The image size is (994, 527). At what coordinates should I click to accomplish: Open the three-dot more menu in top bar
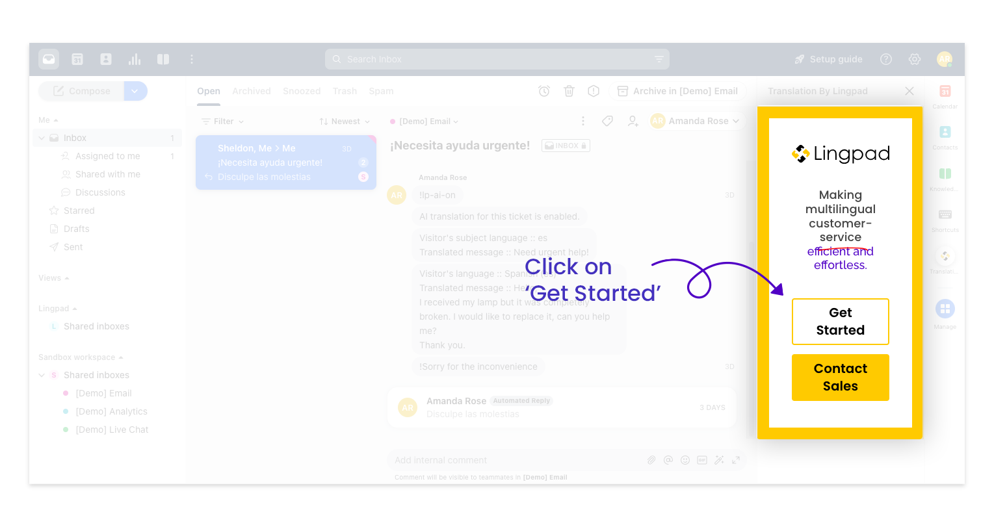(x=192, y=59)
